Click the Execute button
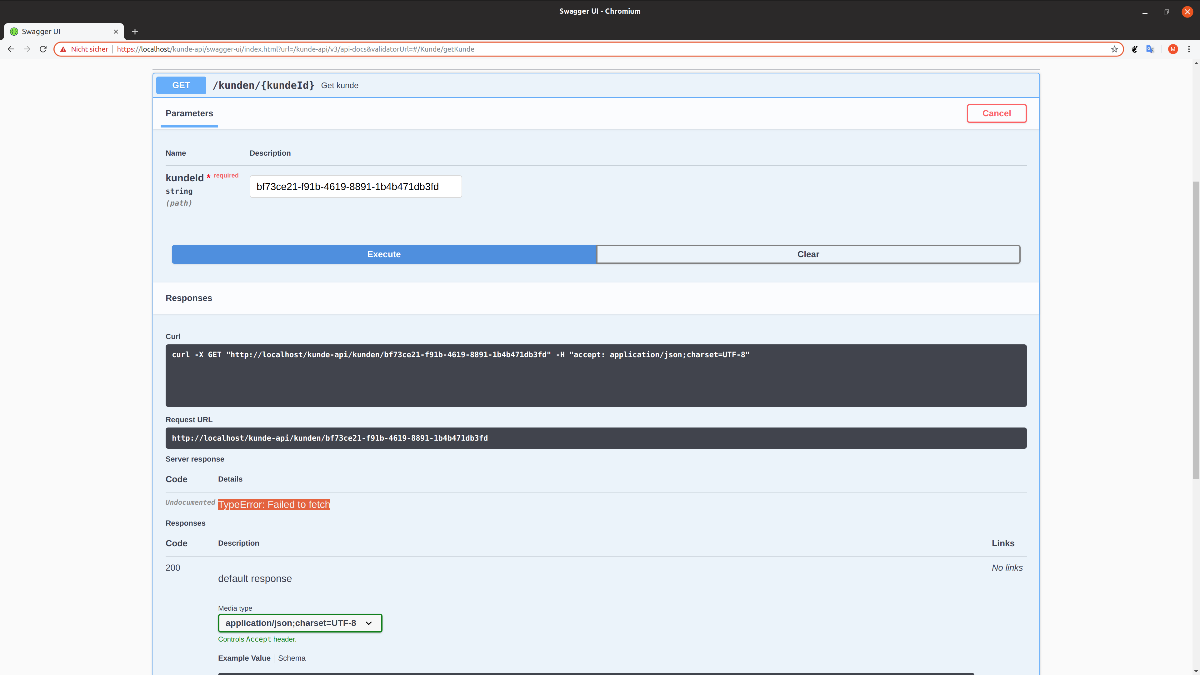The width and height of the screenshot is (1200, 675). 384,254
